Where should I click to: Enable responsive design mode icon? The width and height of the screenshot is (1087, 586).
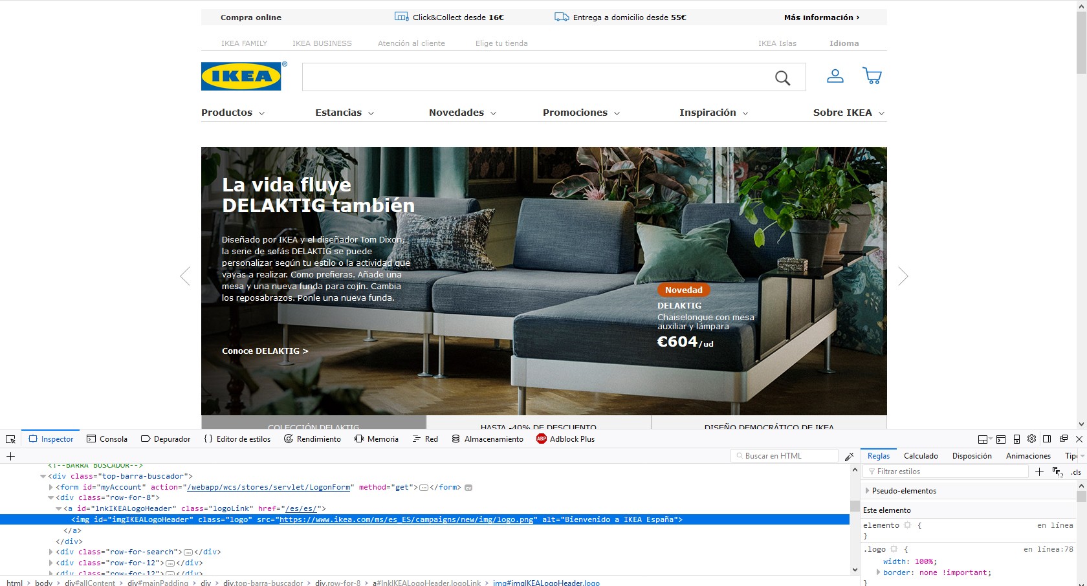tap(1016, 439)
